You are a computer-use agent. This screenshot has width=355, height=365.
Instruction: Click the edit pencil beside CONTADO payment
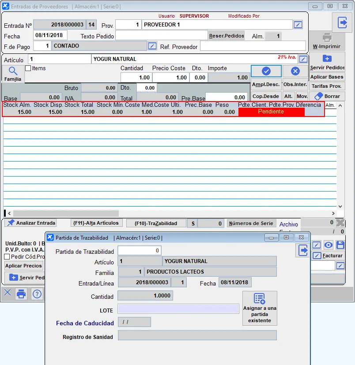[x=152, y=46]
